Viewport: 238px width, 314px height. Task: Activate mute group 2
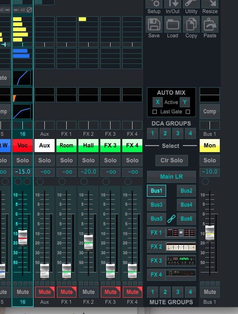click(x=165, y=292)
